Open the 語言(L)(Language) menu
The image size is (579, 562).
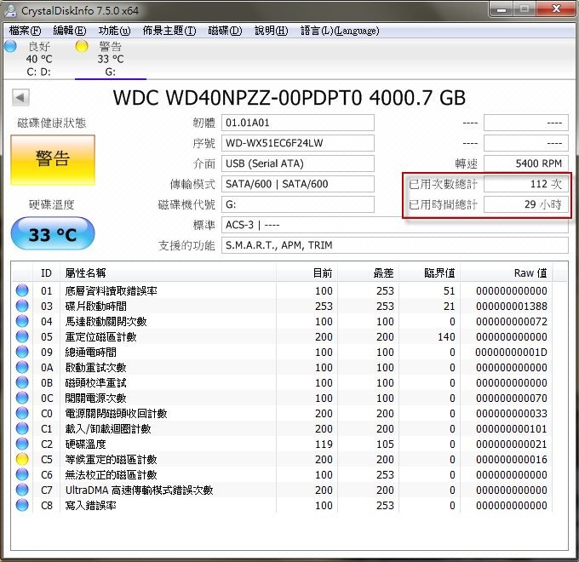pyautogui.click(x=340, y=31)
